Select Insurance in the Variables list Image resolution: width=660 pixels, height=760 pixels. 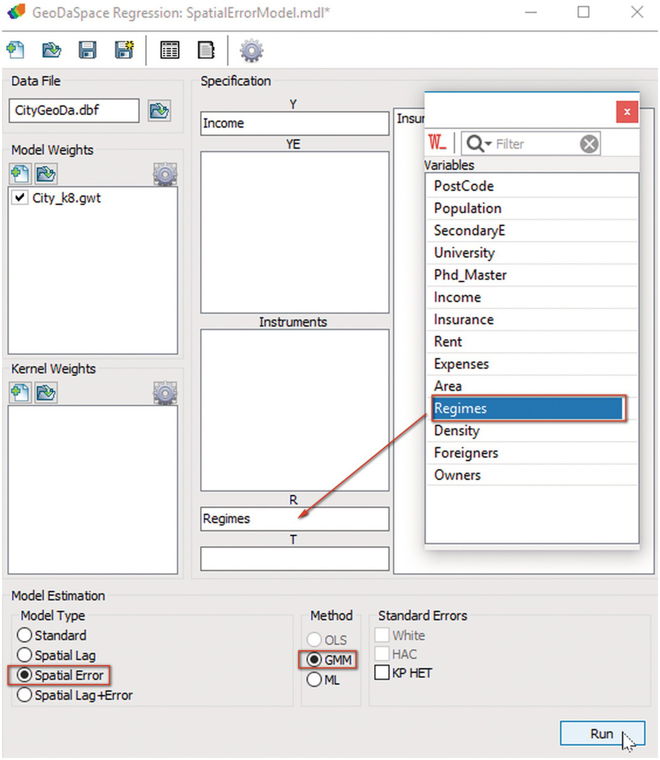pyautogui.click(x=532, y=319)
